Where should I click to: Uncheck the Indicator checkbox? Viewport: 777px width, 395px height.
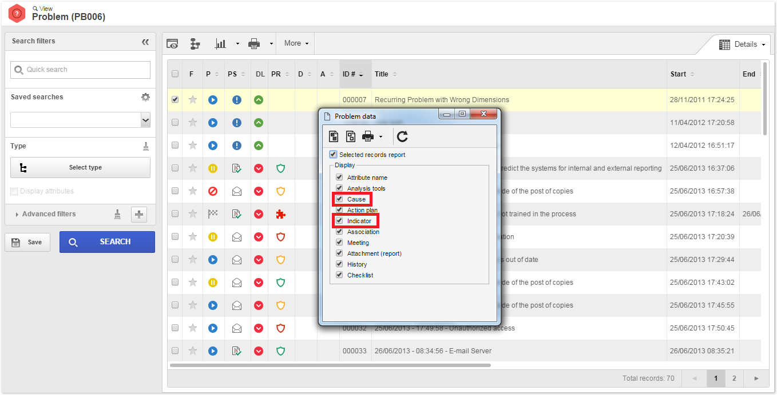tap(339, 221)
